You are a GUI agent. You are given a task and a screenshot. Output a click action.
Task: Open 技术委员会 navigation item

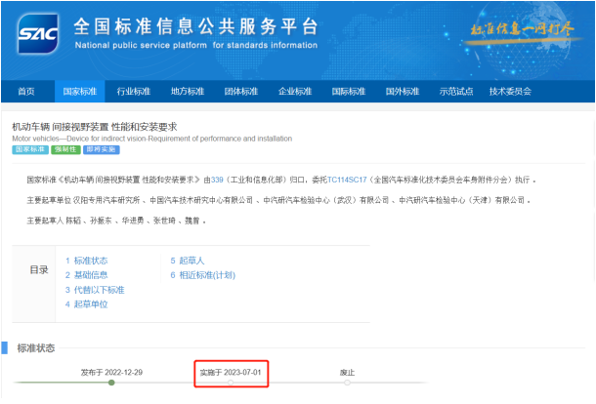pos(510,92)
